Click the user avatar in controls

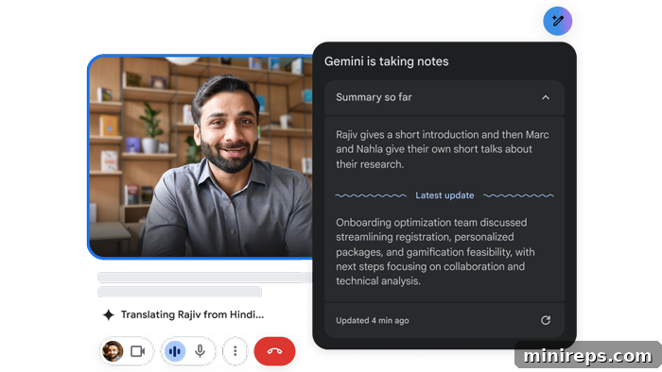coord(113,351)
